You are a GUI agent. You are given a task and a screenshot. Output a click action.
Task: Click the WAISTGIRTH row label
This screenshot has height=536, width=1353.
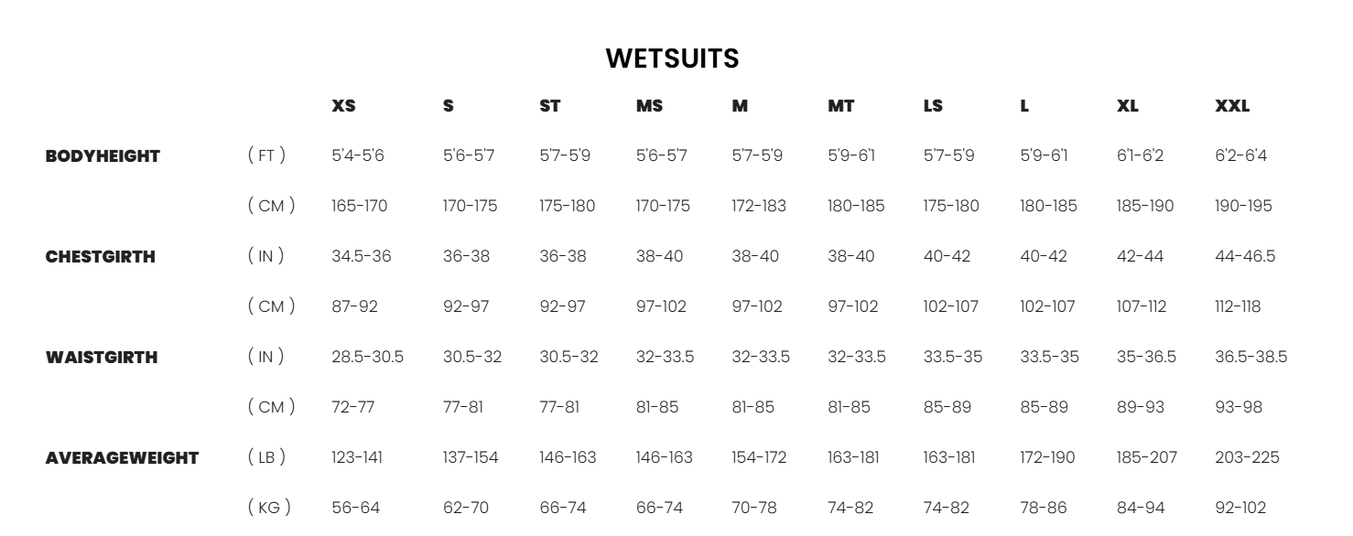102,358
